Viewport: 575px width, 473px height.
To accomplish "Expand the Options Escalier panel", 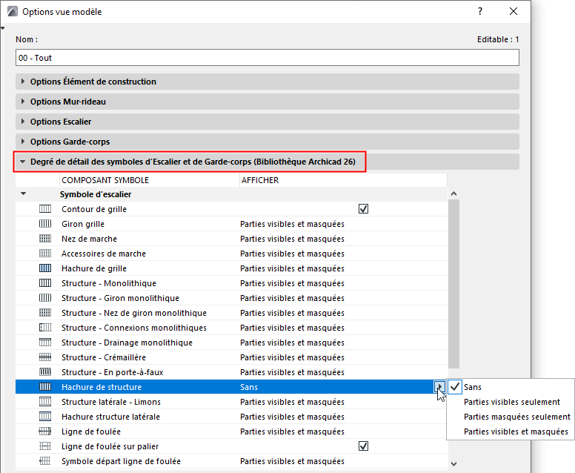I will [x=23, y=122].
